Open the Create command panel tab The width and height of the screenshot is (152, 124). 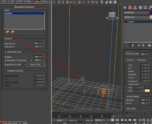tap(125, 8)
